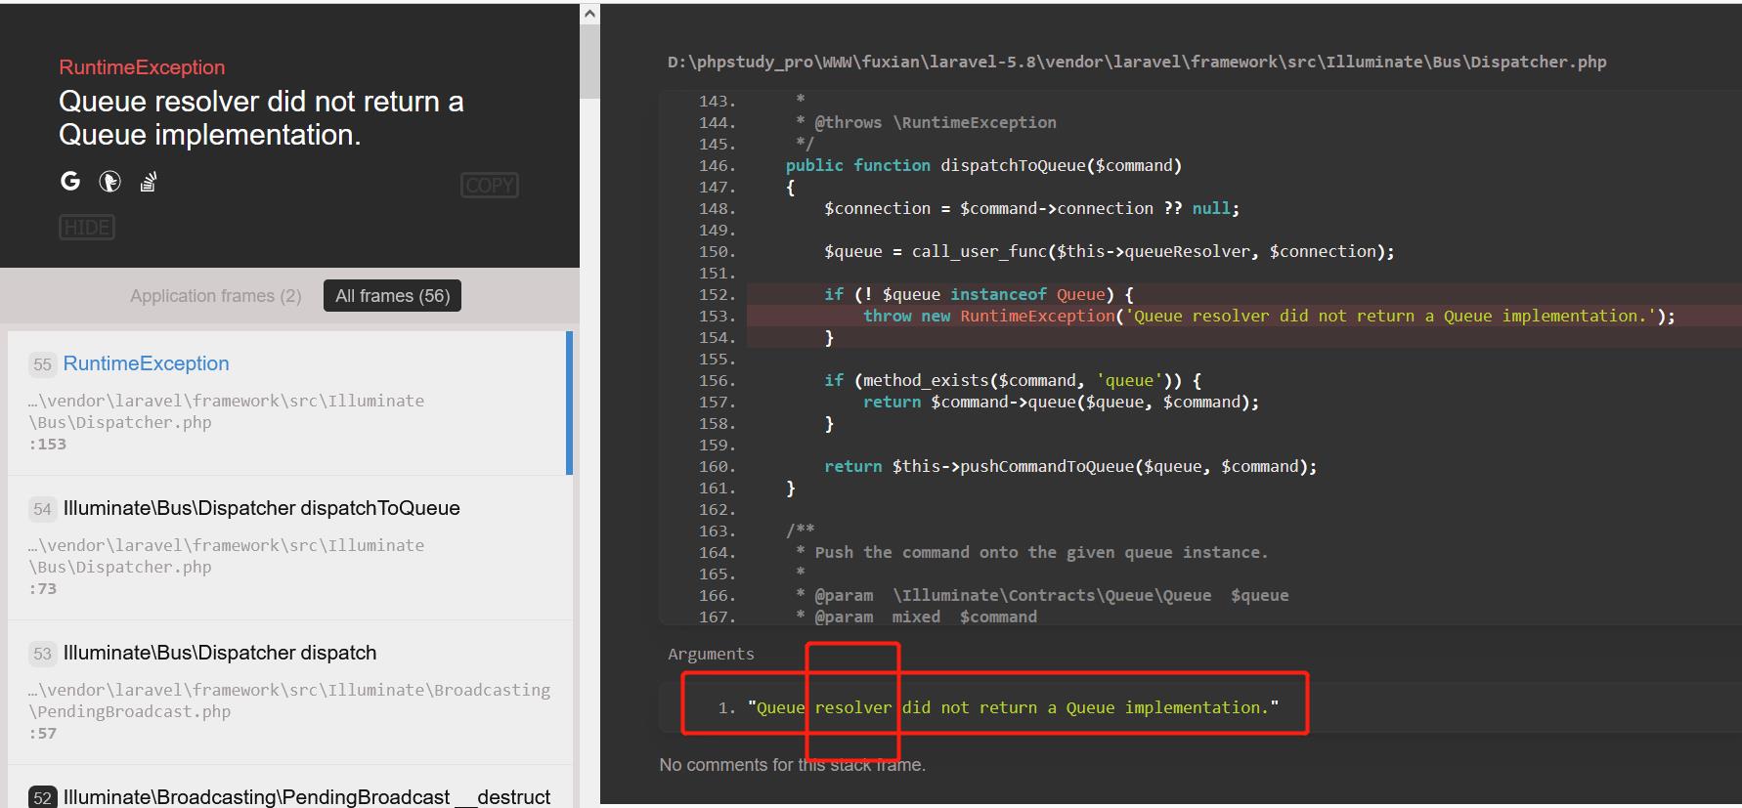Click Queue resolver error message heading

(x=261, y=118)
